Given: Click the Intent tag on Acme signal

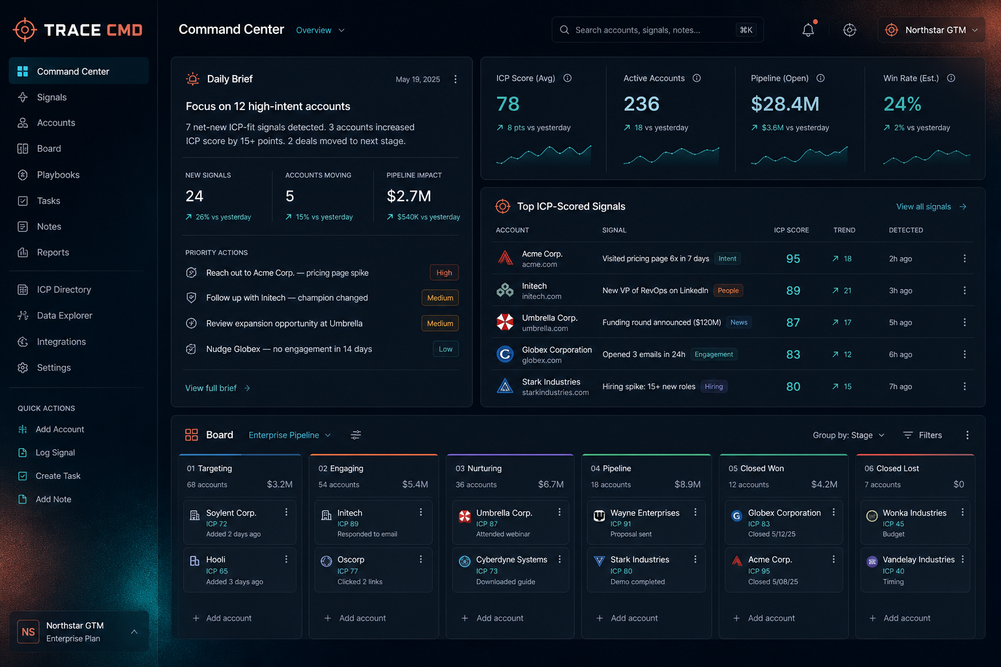Looking at the screenshot, I should (x=727, y=259).
